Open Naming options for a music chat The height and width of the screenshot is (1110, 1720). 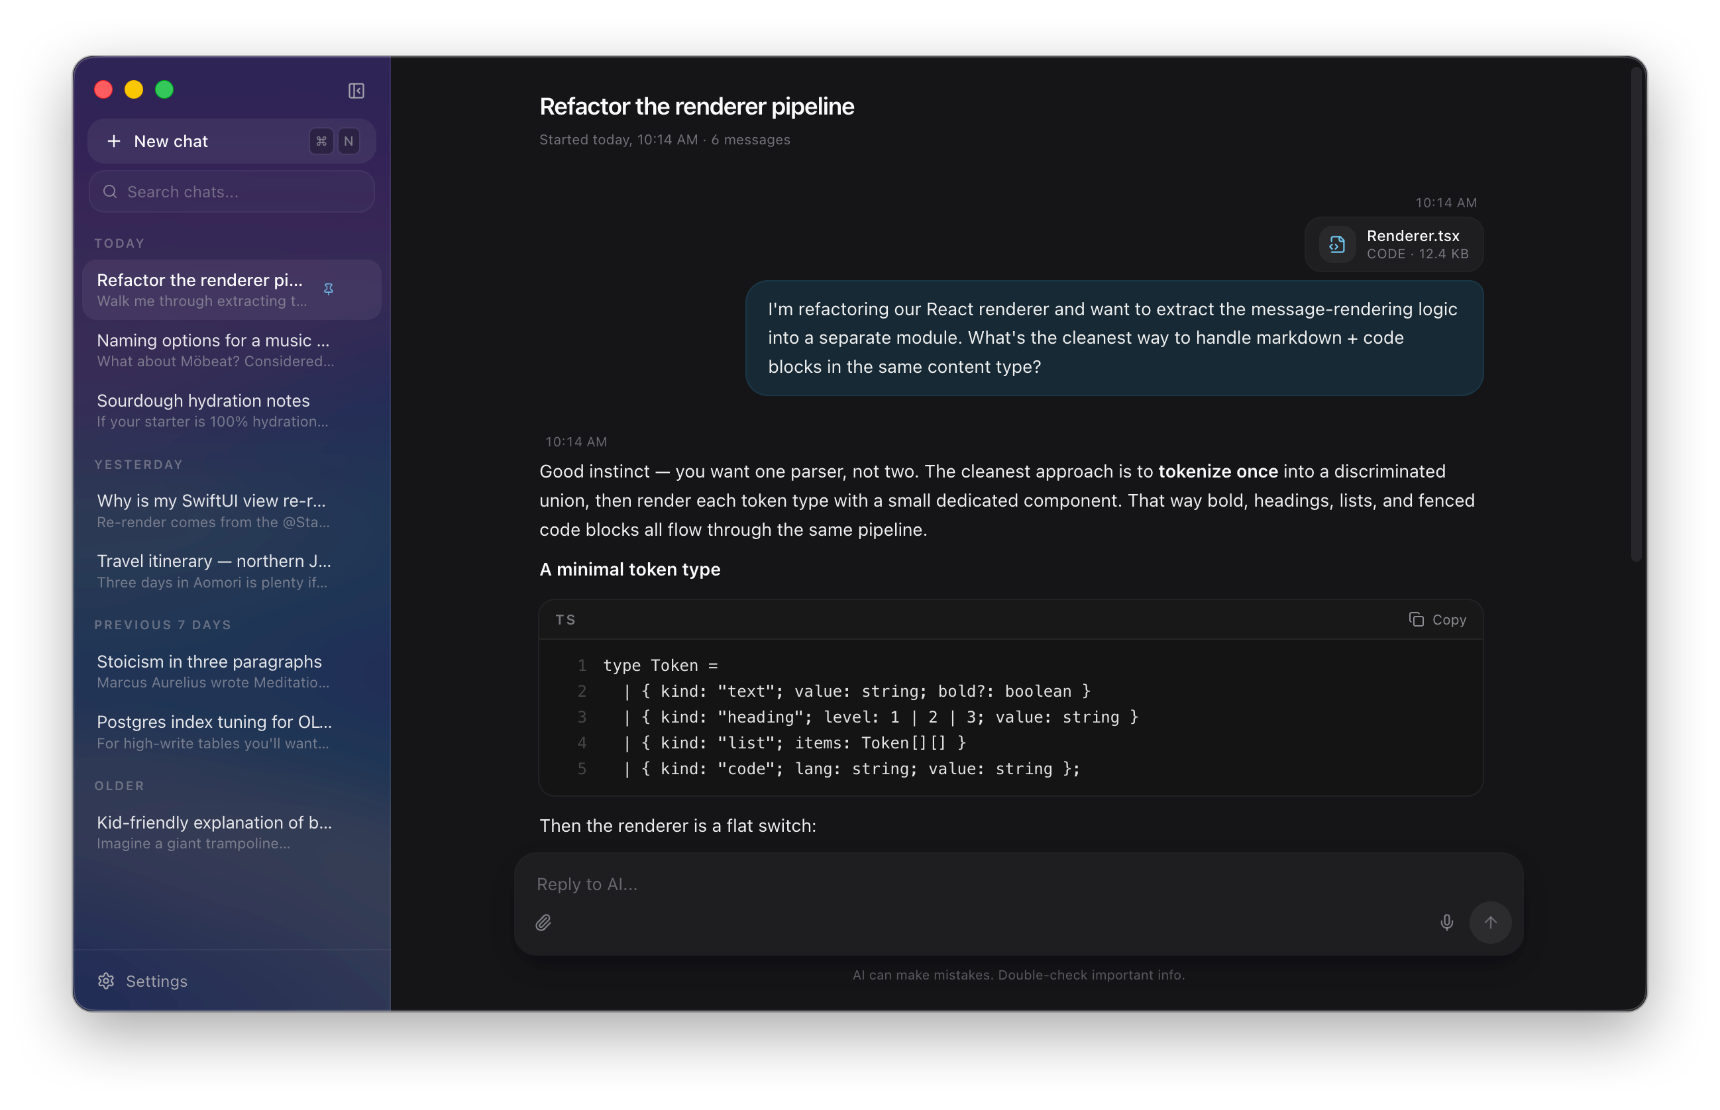point(231,350)
